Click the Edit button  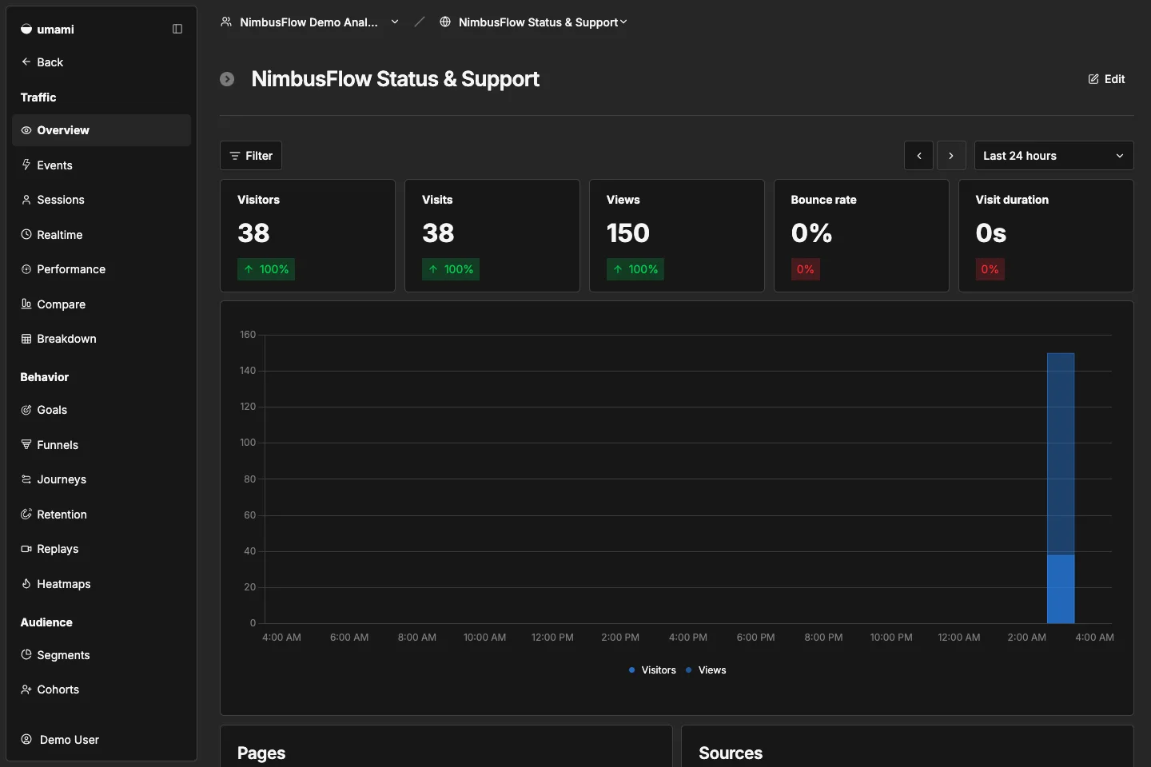pos(1106,79)
